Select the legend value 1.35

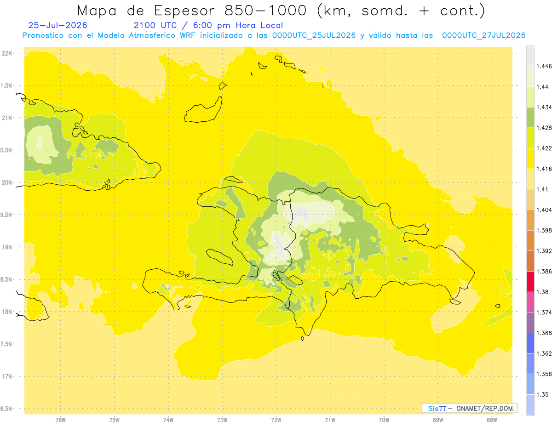pos(543,394)
